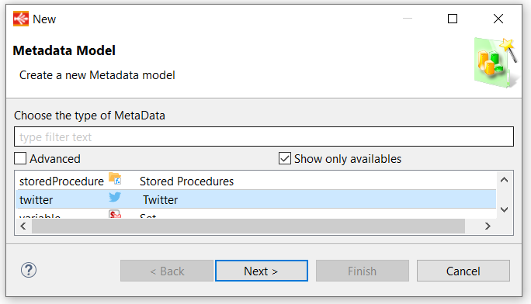Click the list scroll up arrow
Image resolution: width=531 pixels, height=304 pixels.
tap(505, 180)
